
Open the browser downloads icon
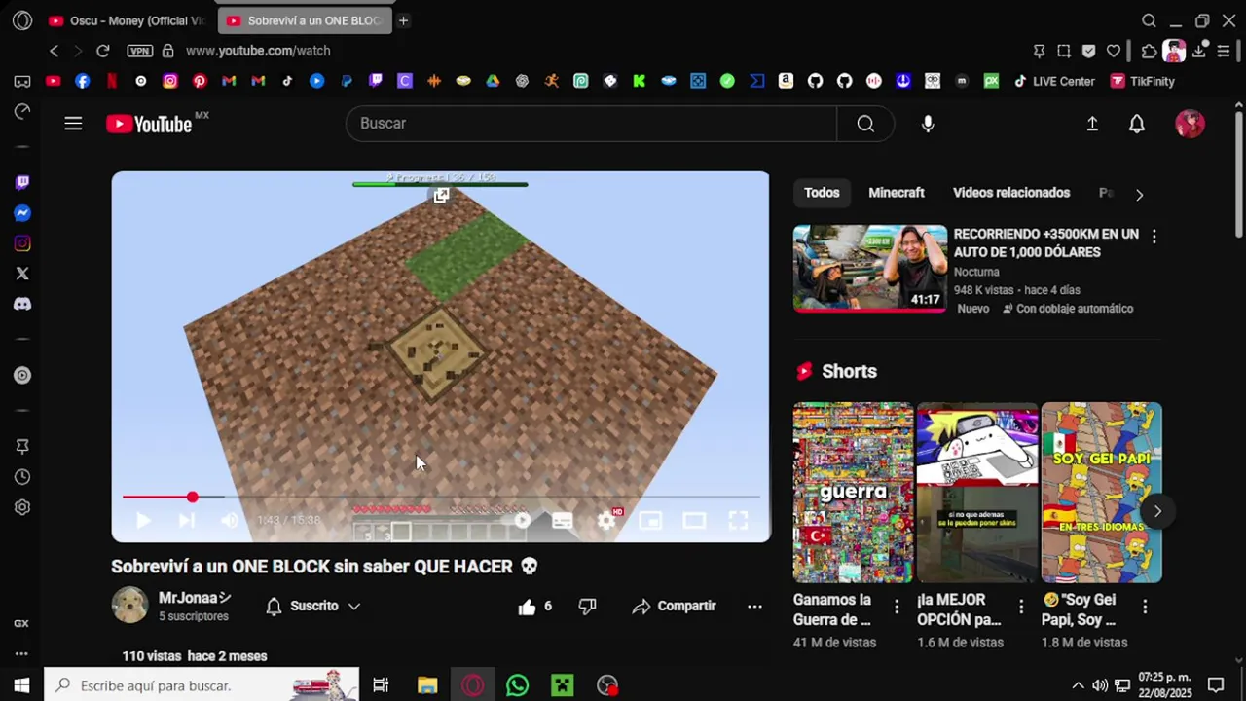[x=1199, y=51]
